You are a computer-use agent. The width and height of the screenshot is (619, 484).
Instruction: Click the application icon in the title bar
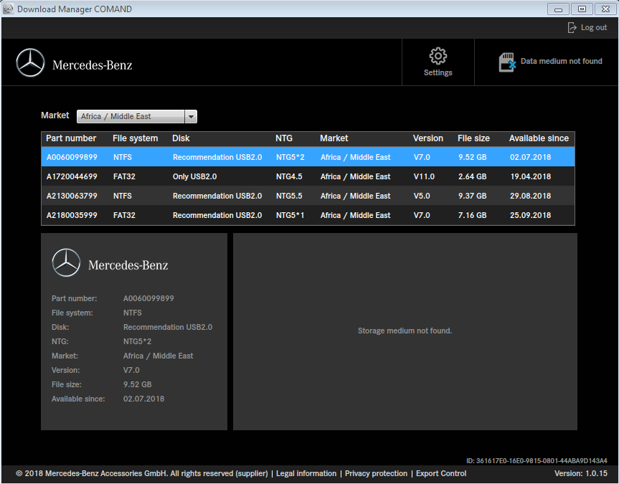pyautogui.click(x=10, y=8)
